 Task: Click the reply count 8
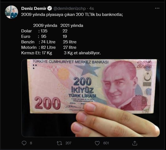(x=31, y=143)
